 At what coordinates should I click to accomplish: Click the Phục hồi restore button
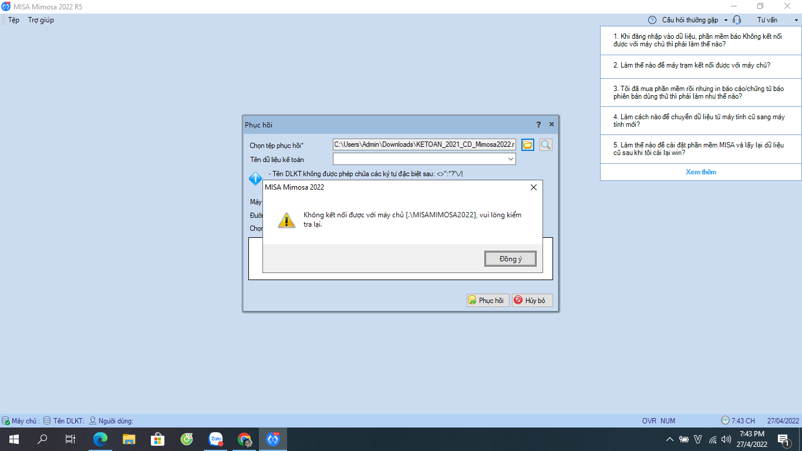pos(488,301)
